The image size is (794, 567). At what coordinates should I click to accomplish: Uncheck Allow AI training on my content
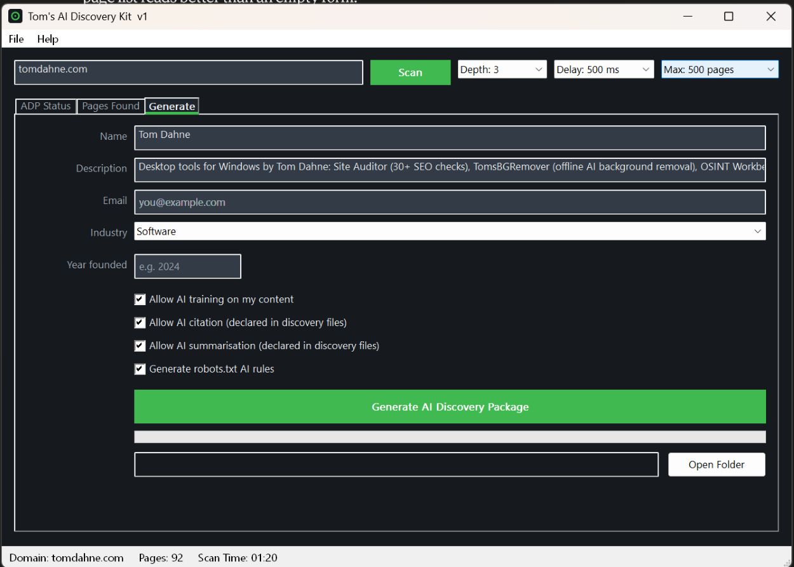[x=140, y=299]
